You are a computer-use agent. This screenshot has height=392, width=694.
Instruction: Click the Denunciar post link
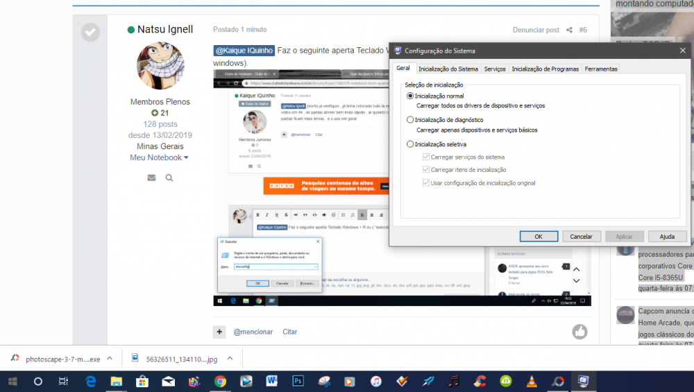(536, 30)
